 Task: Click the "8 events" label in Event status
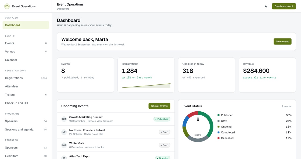tap(286, 107)
